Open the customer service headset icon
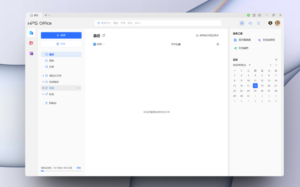Viewport: 300px width, 187px height. point(250,23)
